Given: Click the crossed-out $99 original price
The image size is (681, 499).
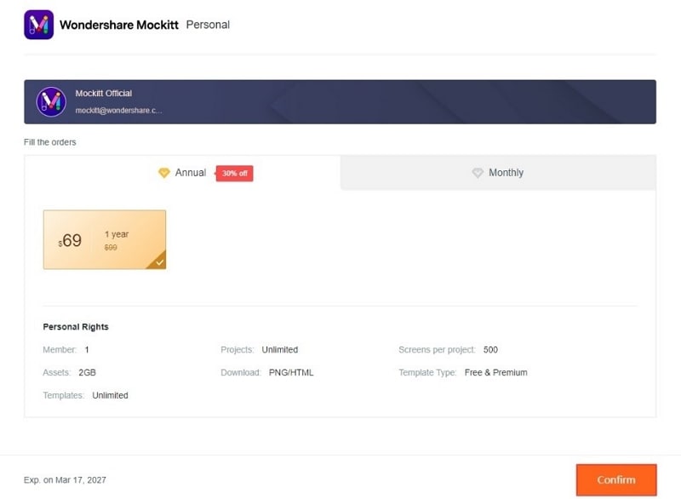Looking at the screenshot, I should point(111,248).
